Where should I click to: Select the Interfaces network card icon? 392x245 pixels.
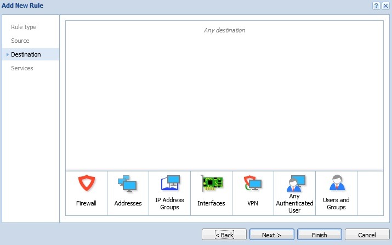click(x=211, y=183)
